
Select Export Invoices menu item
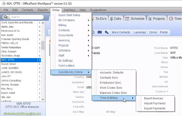[x=154, y=98]
